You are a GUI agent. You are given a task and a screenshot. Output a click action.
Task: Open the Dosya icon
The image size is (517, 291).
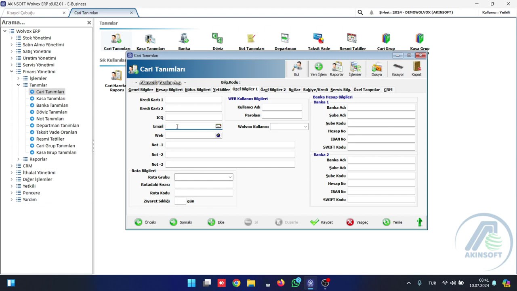376,69
